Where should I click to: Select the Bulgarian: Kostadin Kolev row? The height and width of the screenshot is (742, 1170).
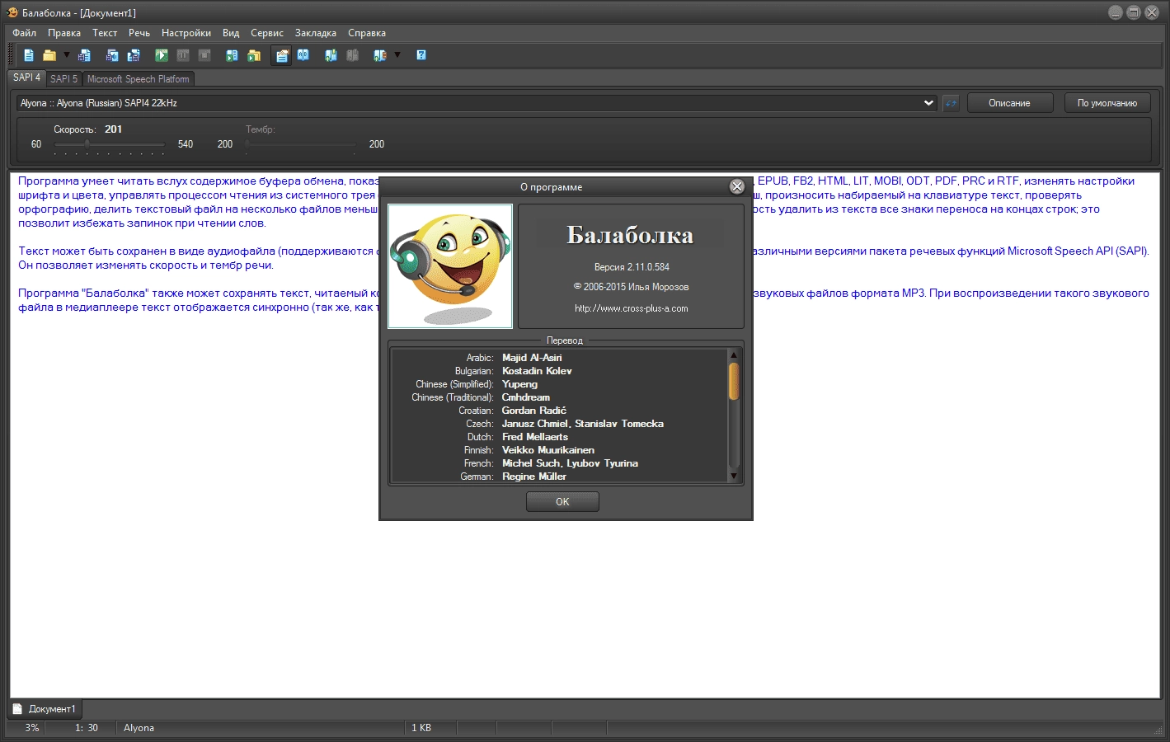point(560,371)
